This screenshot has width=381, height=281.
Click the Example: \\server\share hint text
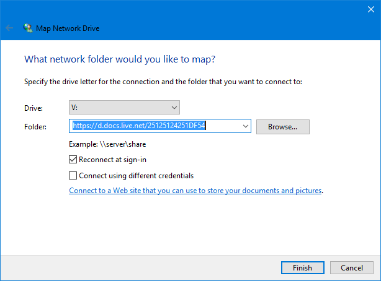click(x=107, y=144)
